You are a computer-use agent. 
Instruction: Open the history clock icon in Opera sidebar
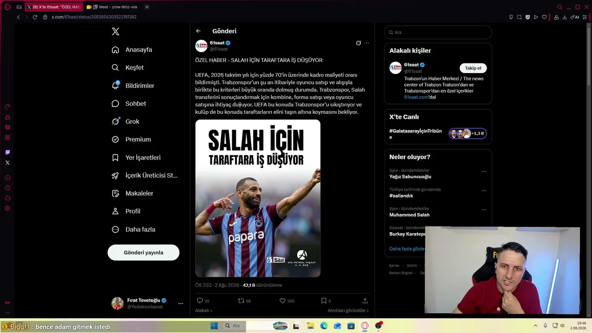pos(7,188)
